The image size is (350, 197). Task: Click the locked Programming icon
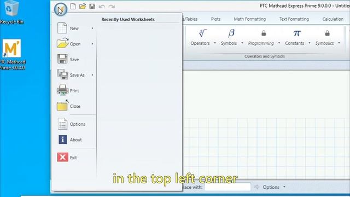click(x=264, y=33)
